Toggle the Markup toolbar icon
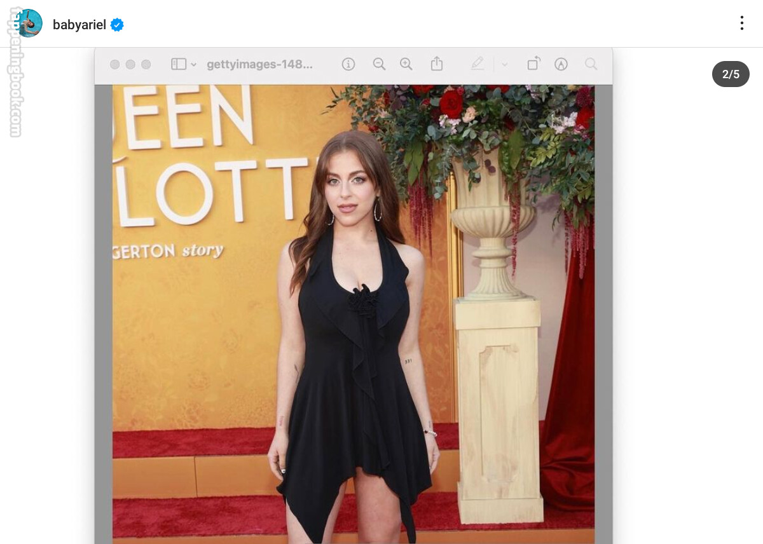Image resolution: width=763 pixels, height=544 pixels. (561, 64)
